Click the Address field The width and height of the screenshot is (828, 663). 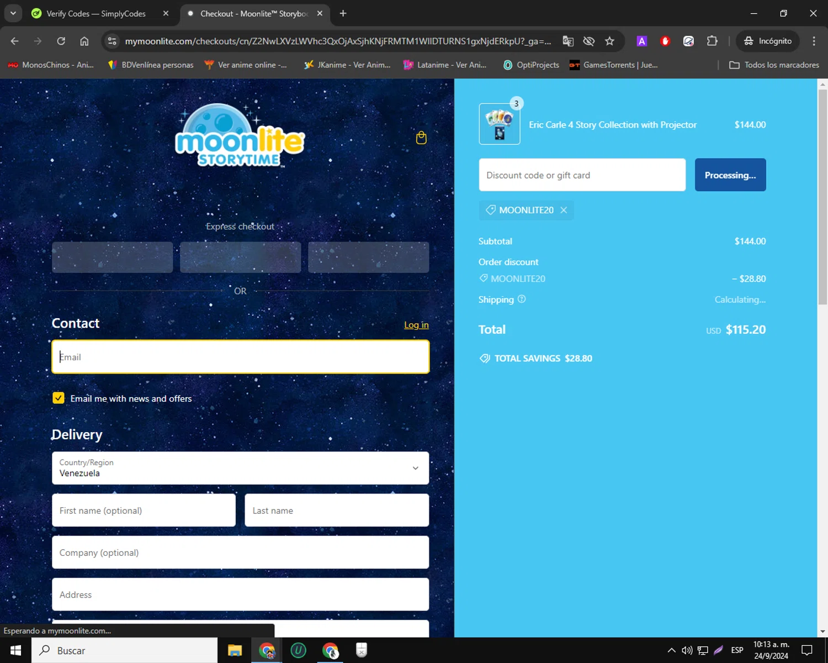(240, 594)
